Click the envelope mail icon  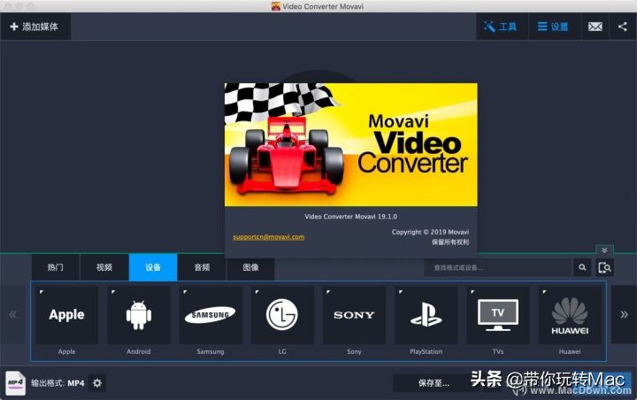[595, 27]
